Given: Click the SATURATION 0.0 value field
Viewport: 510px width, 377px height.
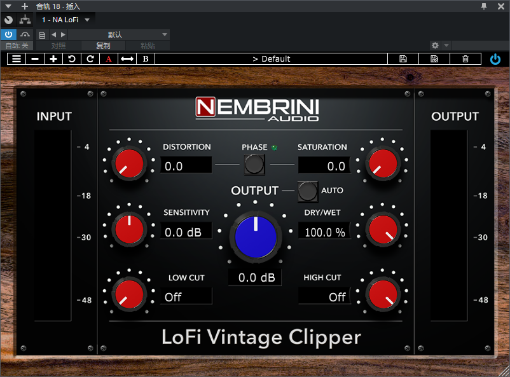Looking at the screenshot, I should 324,165.
